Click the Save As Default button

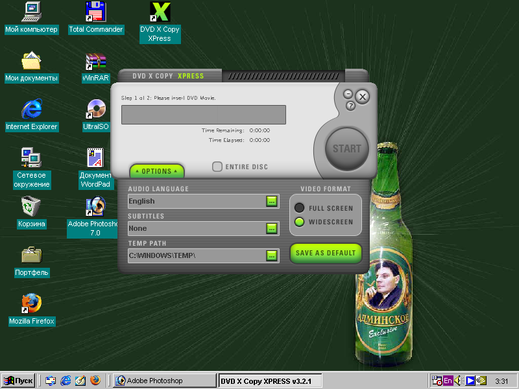click(x=326, y=253)
